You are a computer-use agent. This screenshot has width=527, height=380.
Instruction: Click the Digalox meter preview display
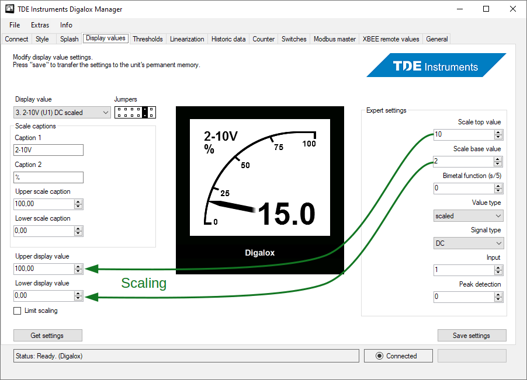pyautogui.click(x=260, y=190)
